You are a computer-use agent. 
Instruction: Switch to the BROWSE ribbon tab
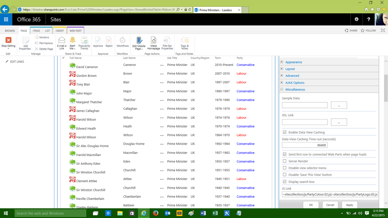[10, 31]
